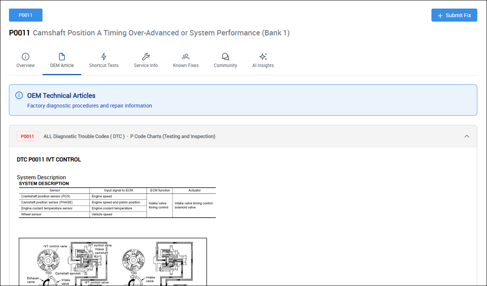Select the OEM Article tab label
The image size is (487, 286).
[62, 66]
